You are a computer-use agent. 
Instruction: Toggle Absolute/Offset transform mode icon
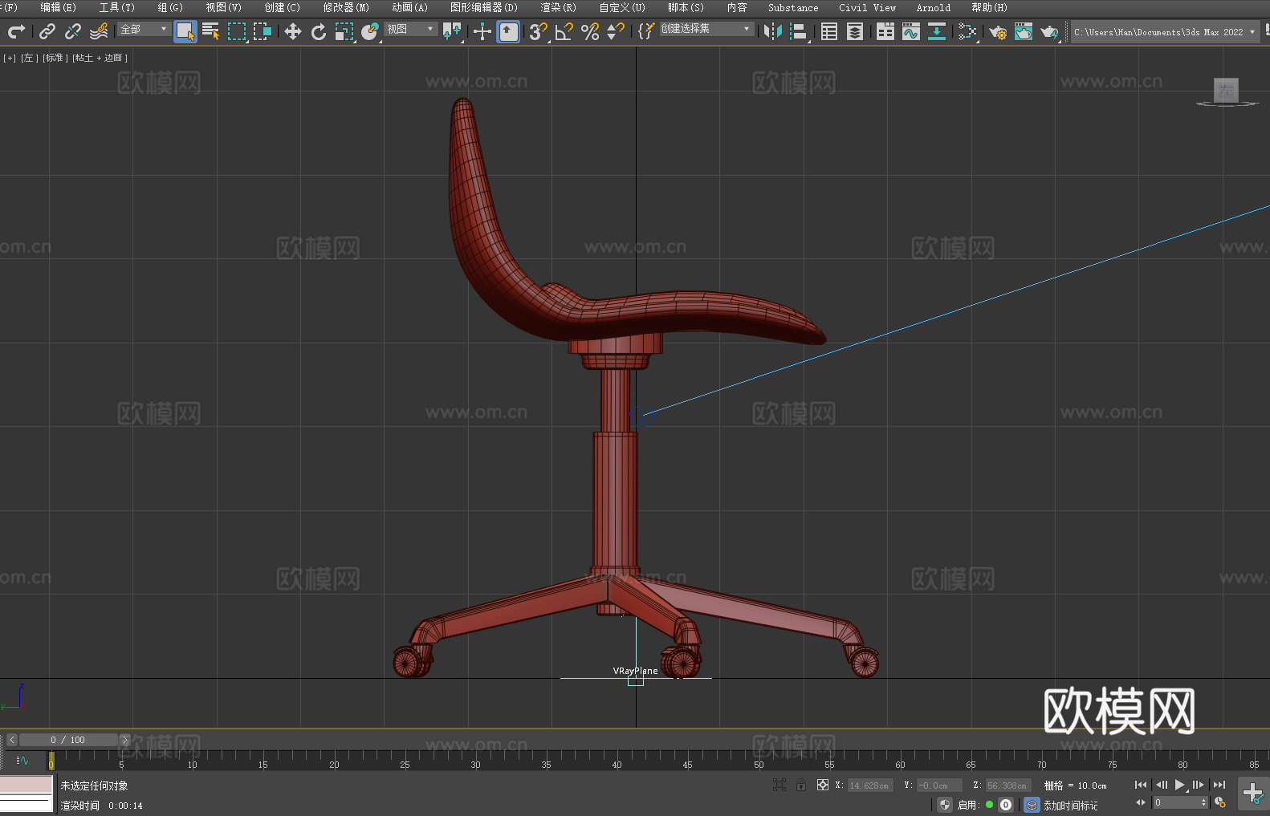823,785
